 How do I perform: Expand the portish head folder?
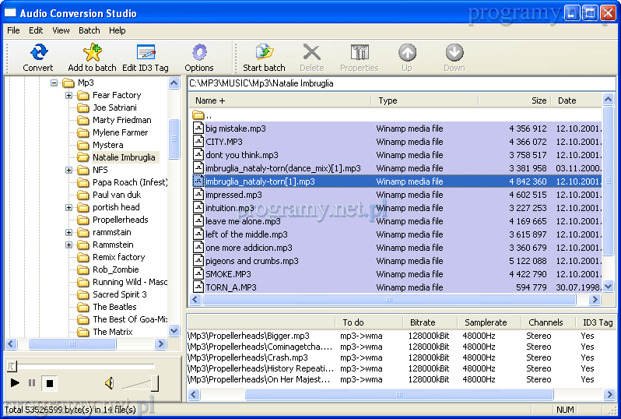point(68,207)
